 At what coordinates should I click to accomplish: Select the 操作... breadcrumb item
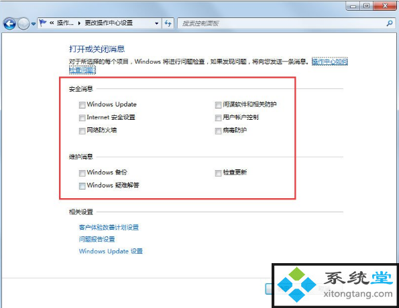65,23
